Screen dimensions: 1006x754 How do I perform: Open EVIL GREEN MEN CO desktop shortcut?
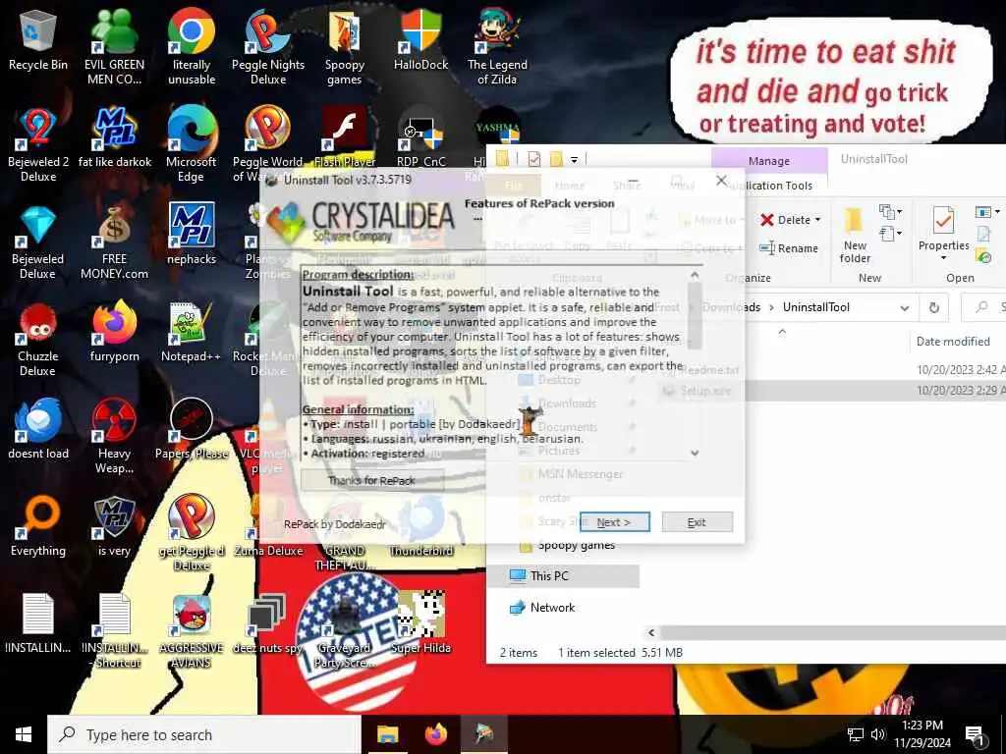point(114,47)
